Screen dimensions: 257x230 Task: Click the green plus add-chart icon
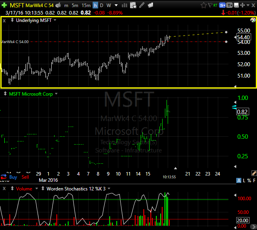click(x=4, y=5)
